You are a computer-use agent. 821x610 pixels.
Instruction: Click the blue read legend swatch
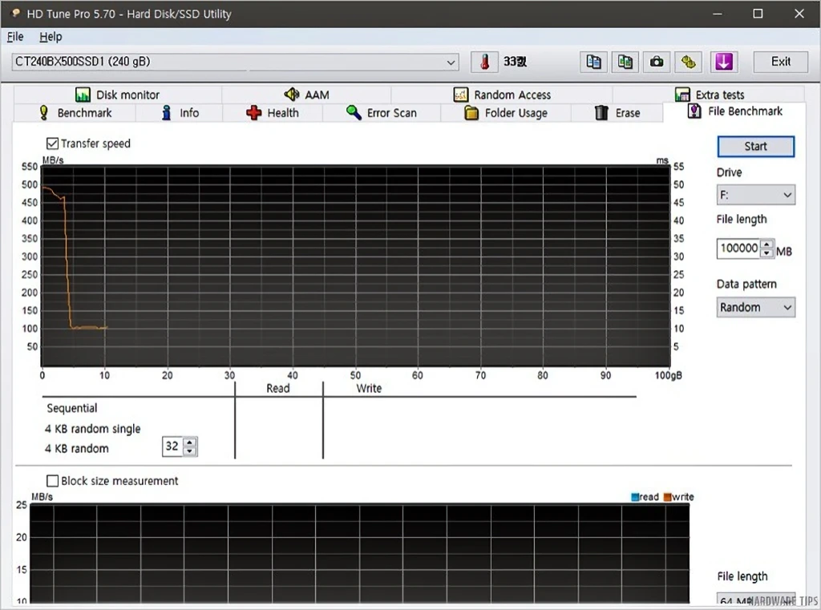click(x=635, y=497)
